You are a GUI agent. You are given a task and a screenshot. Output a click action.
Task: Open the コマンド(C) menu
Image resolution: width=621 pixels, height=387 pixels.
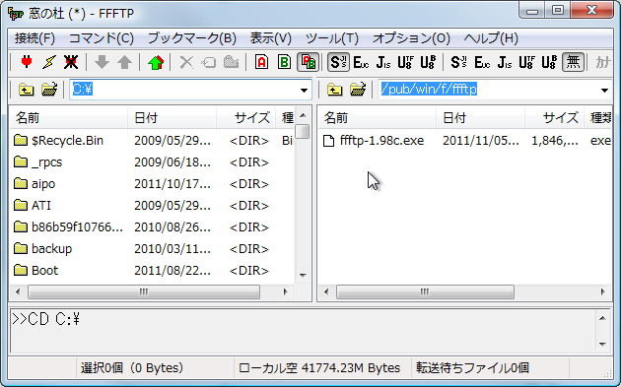click(x=102, y=38)
